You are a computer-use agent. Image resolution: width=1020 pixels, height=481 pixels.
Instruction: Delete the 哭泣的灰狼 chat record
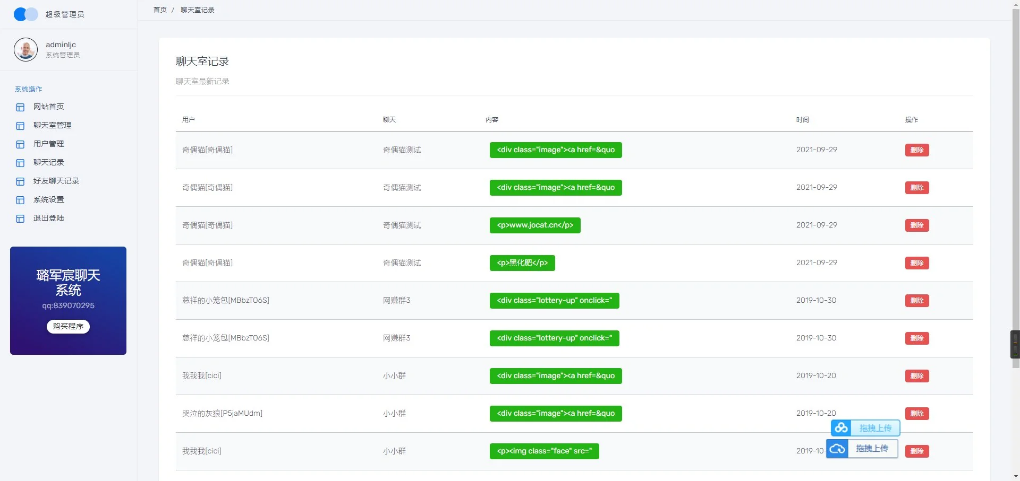pyautogui.click(x=916, y=414)
